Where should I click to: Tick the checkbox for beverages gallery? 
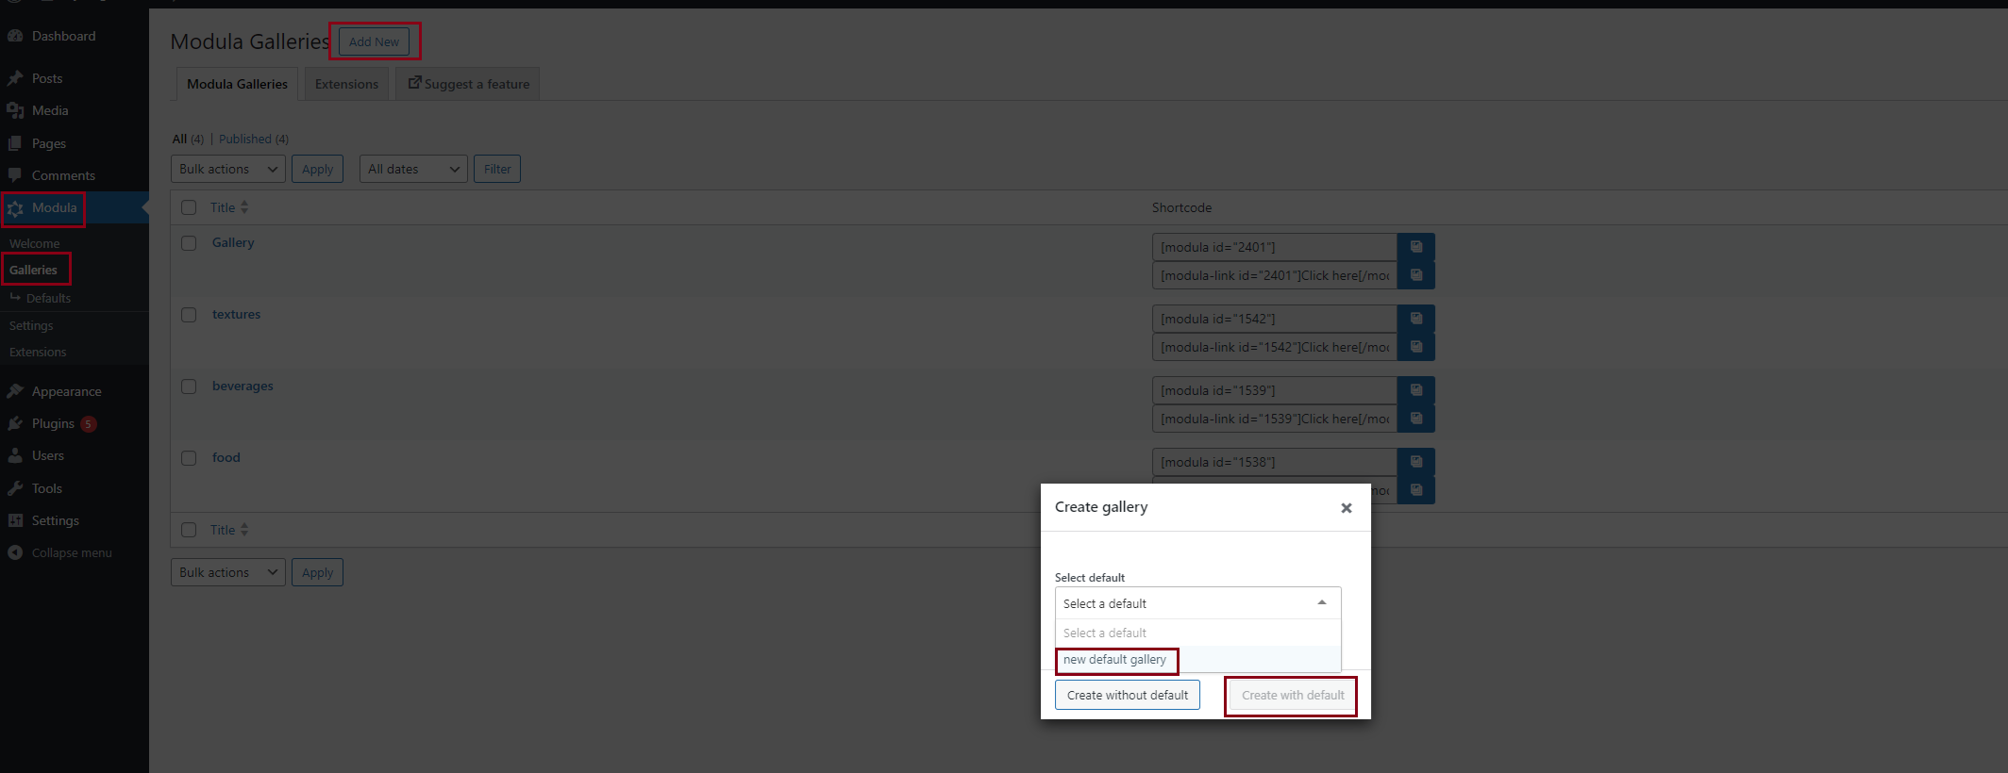pyautogui.click(x=189, y=386)
